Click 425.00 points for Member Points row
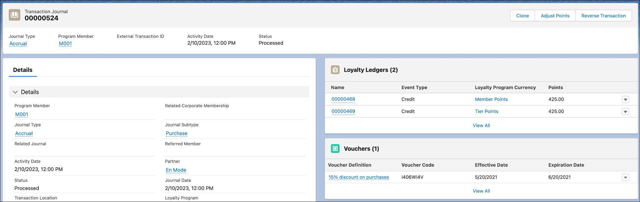 [556, 99]
